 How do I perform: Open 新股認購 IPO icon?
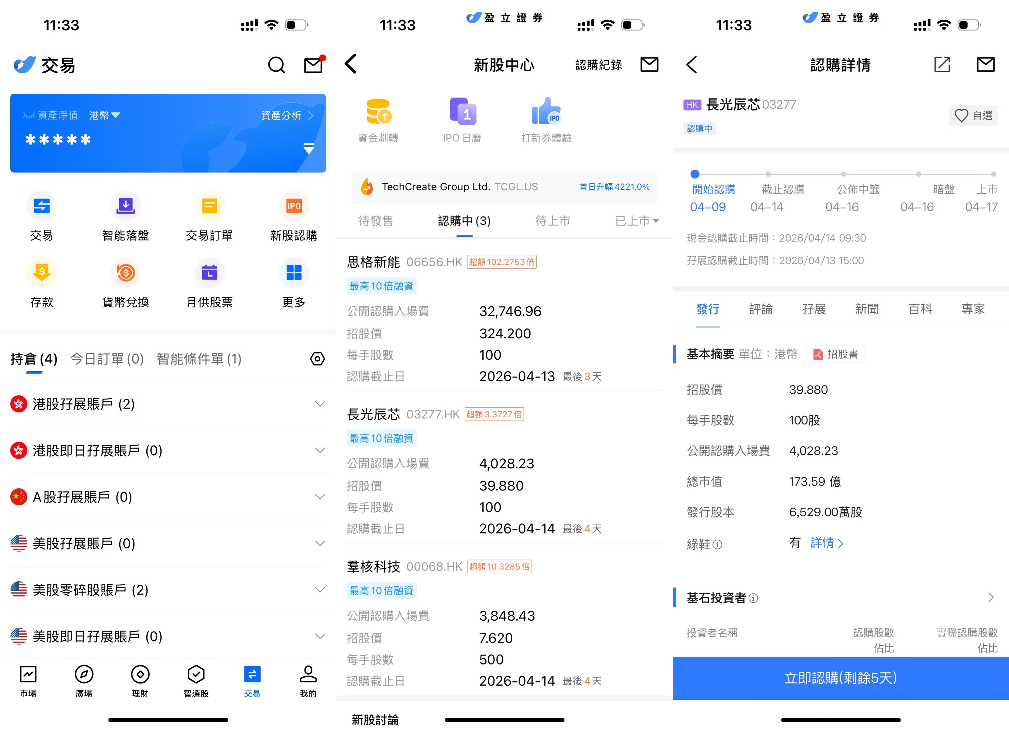(293, 206)
